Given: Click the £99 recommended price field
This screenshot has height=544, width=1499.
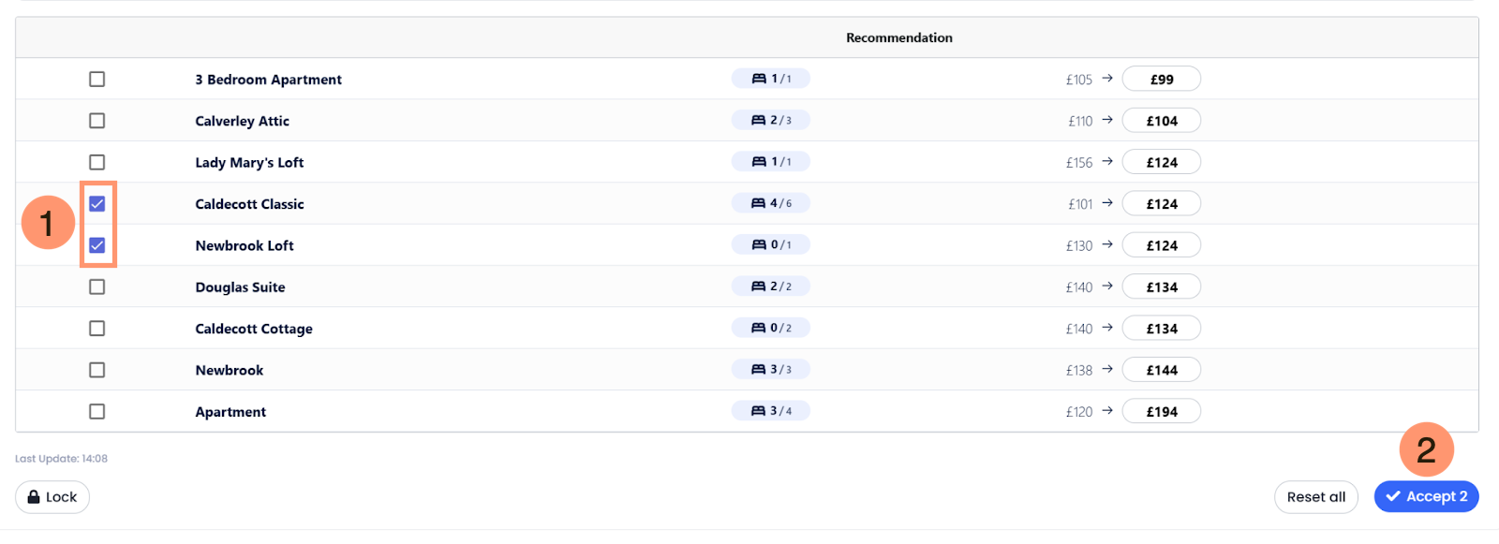Looking at the screenshot, I should click(x=1162, y=80).
